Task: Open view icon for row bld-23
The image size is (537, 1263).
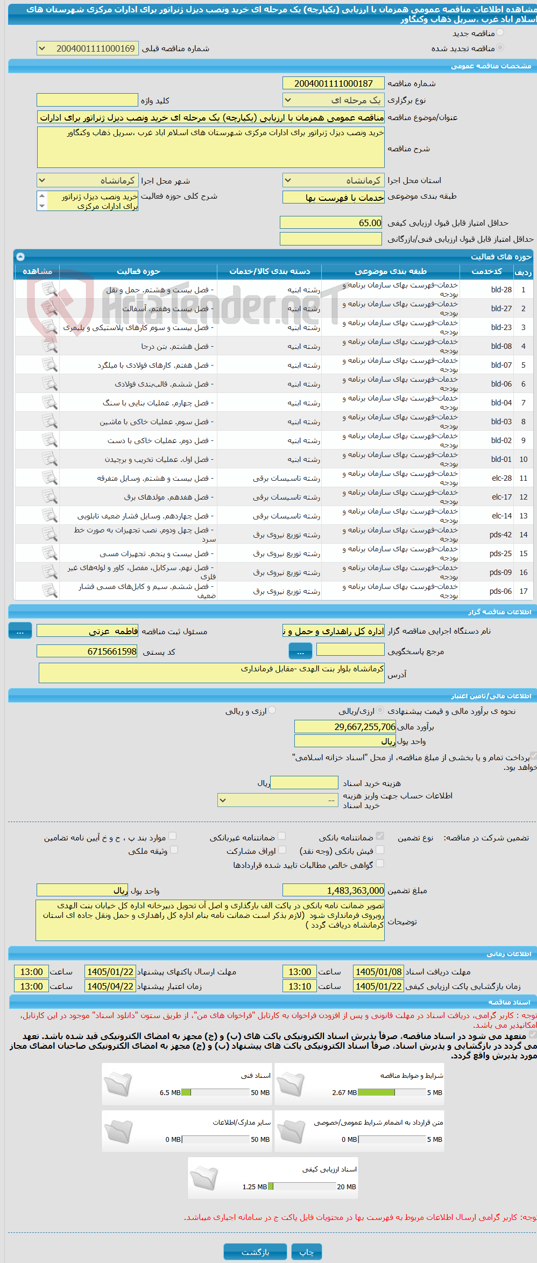Action: tap(50, 327)
